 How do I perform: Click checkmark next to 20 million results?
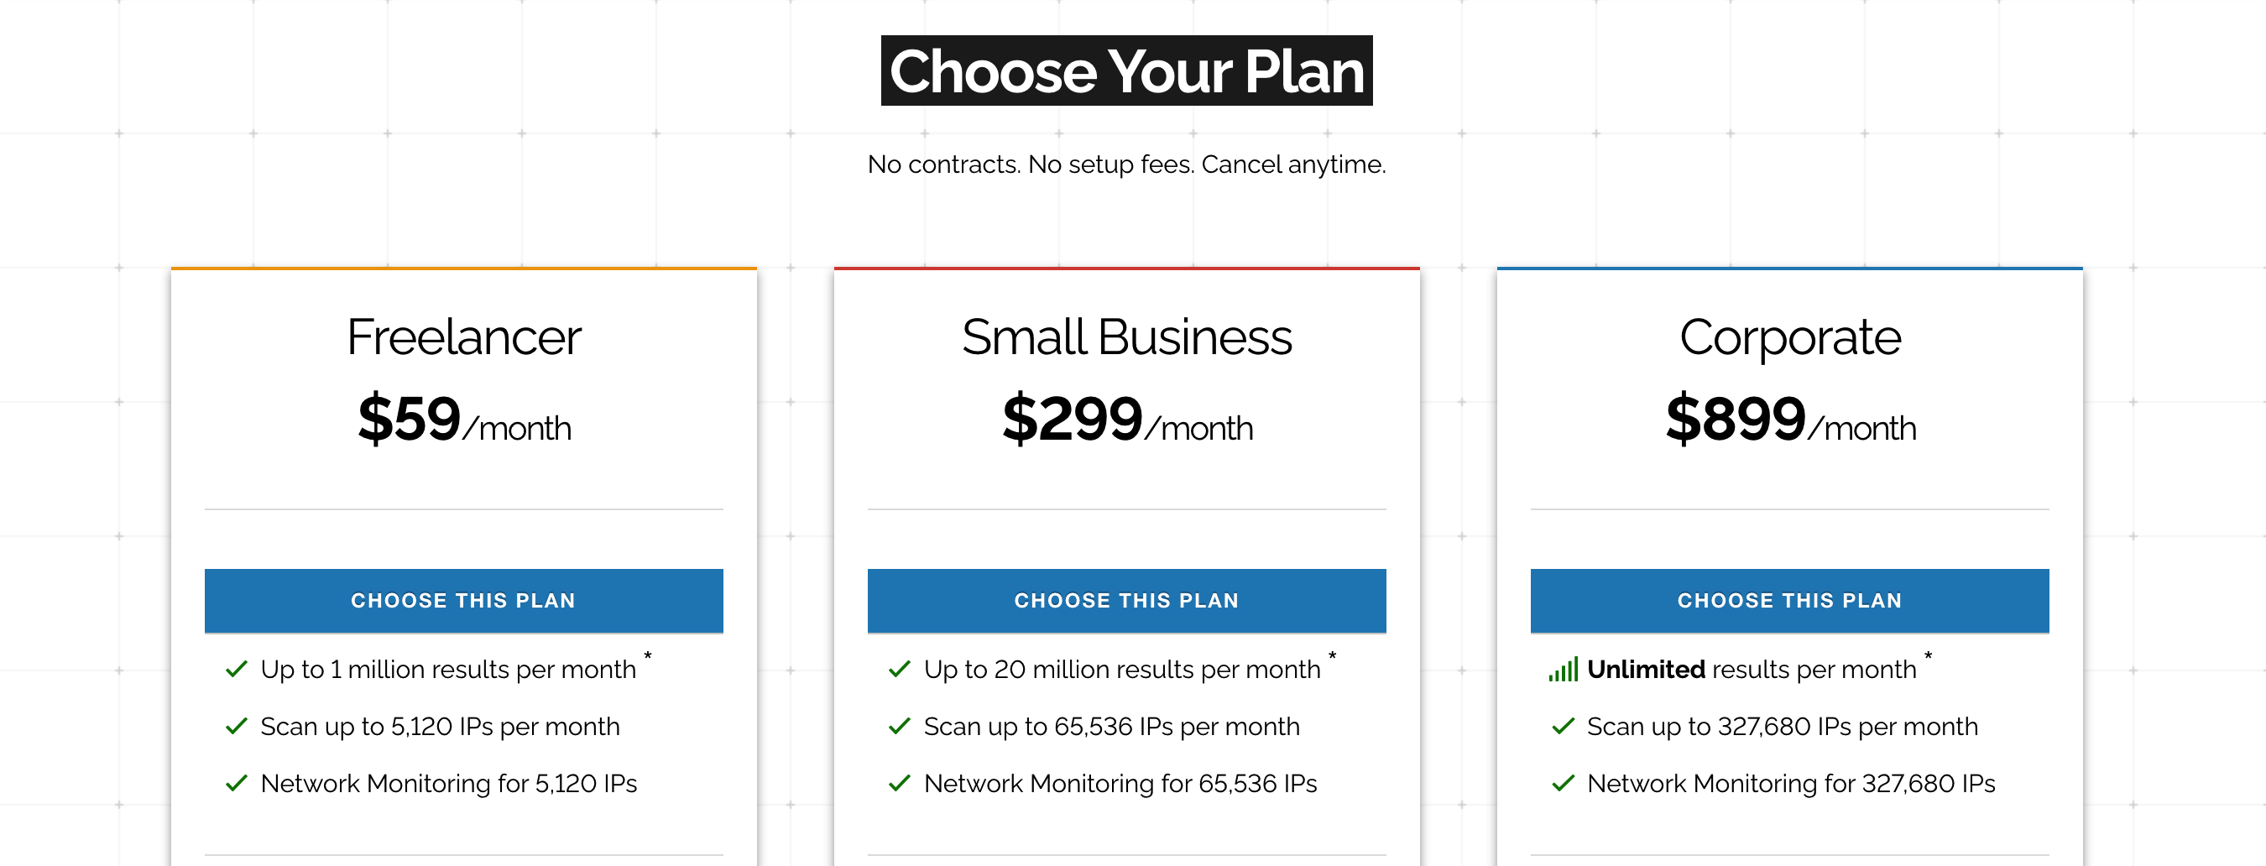click(899, 669)
